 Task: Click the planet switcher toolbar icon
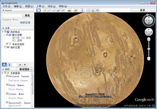click(x=76, y=10)
